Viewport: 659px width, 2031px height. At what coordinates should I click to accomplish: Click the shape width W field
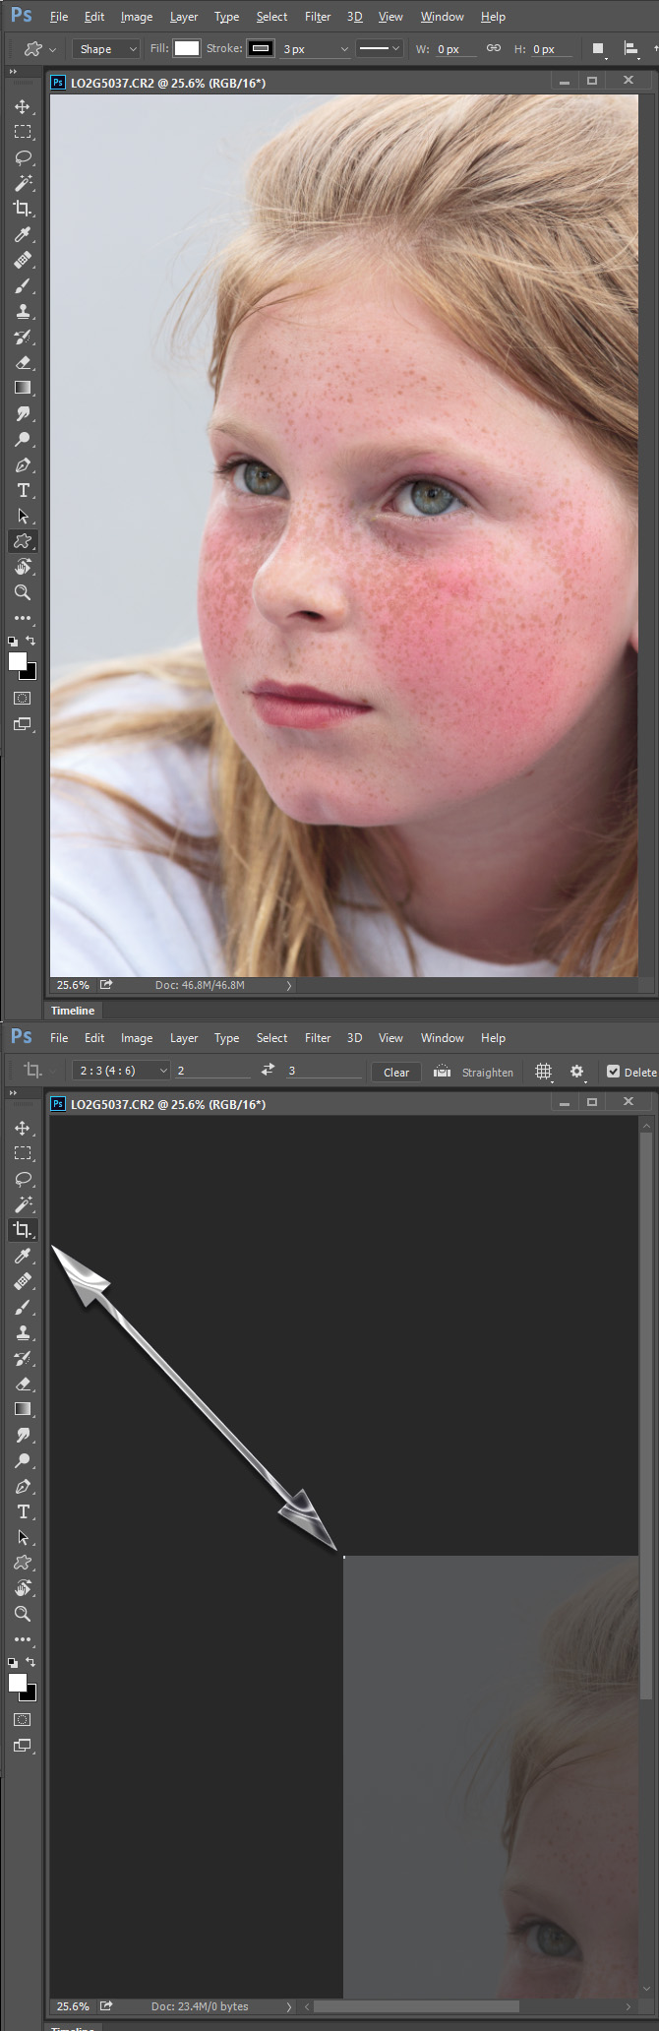click(457, 49)
